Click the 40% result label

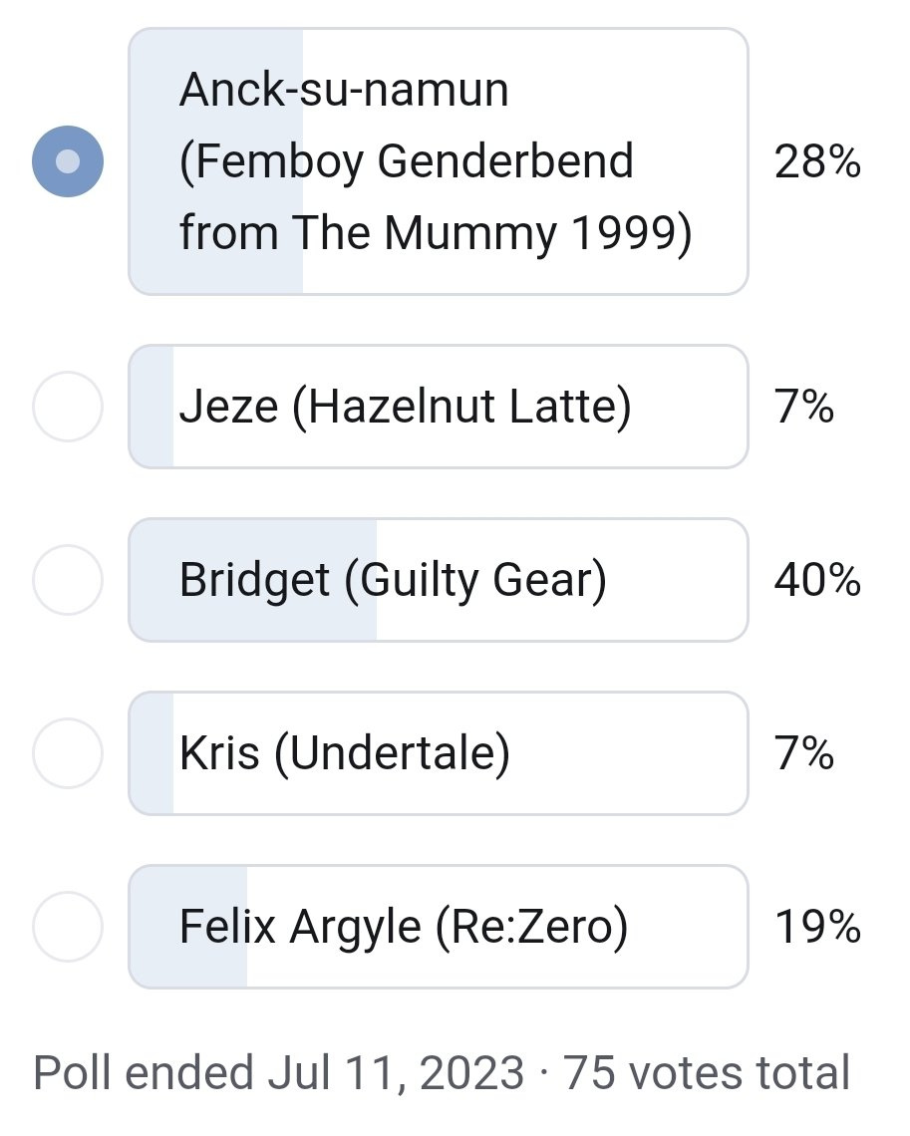(817, 580)
